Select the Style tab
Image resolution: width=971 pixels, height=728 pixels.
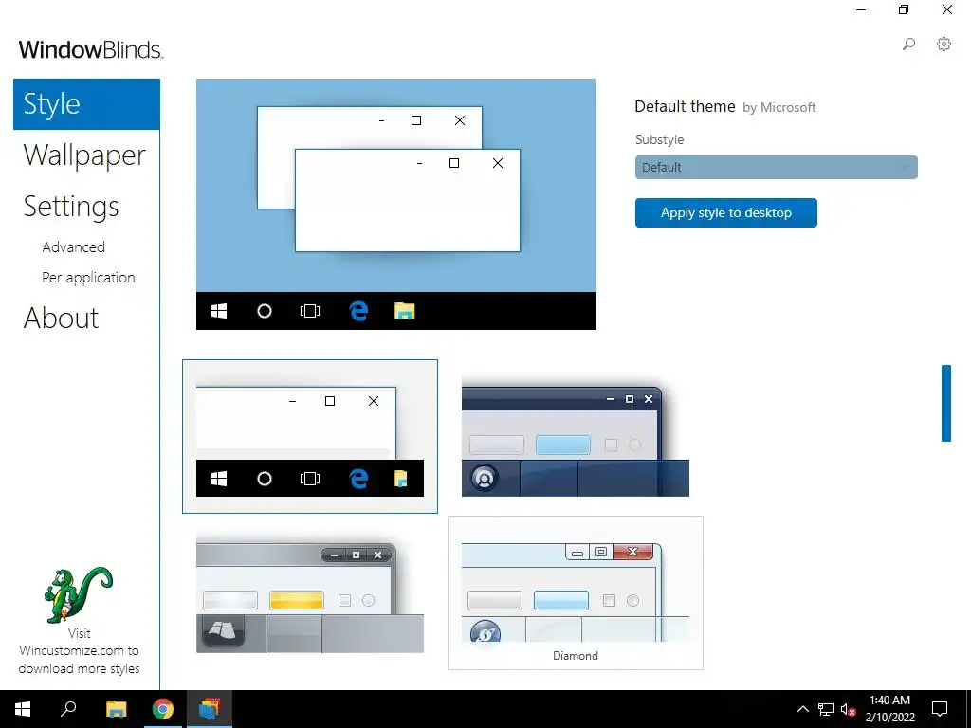[86, 104]
